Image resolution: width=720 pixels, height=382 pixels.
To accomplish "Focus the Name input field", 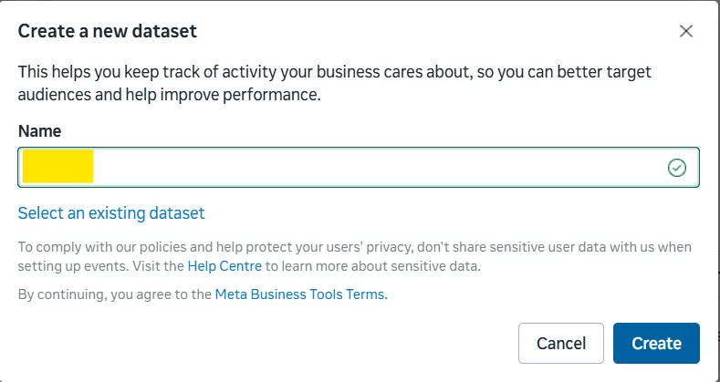I will click(x=365, y=167).
